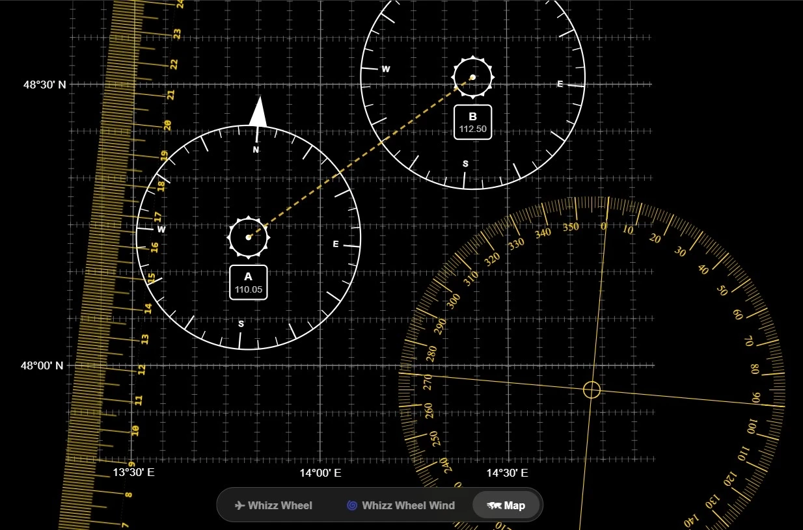The height and width of the screenshot is (530, 803).
Task: Click the W label on compass A
Action: click(x=161, y=229)
